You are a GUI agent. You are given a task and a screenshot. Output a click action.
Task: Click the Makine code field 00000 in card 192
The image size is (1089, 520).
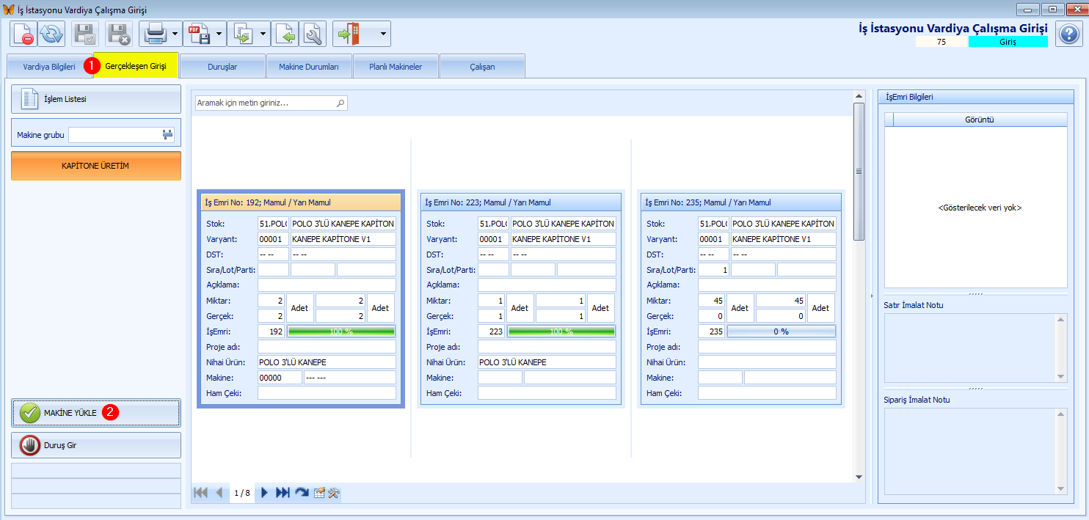280,378
